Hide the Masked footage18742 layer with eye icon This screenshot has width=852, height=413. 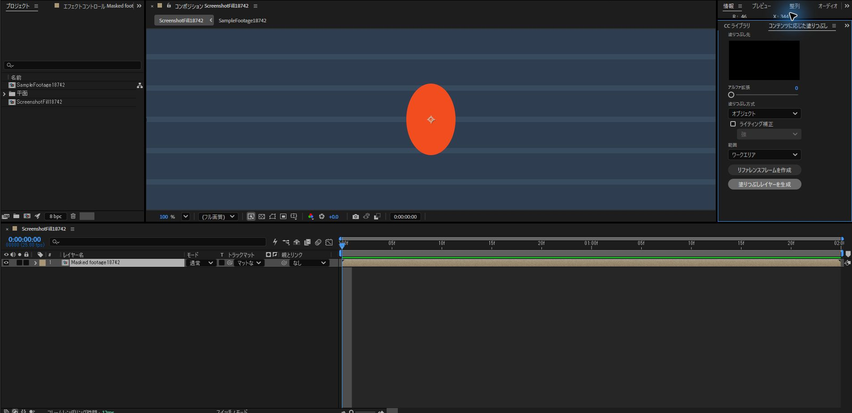(x=6, y=263)
